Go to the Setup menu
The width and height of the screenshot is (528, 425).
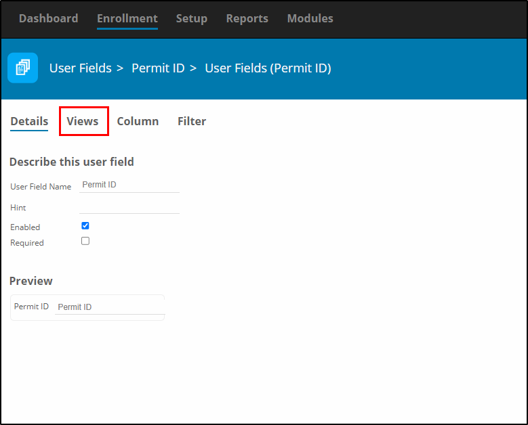point(192,18)
